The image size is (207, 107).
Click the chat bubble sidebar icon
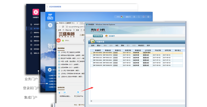[31, 33]
